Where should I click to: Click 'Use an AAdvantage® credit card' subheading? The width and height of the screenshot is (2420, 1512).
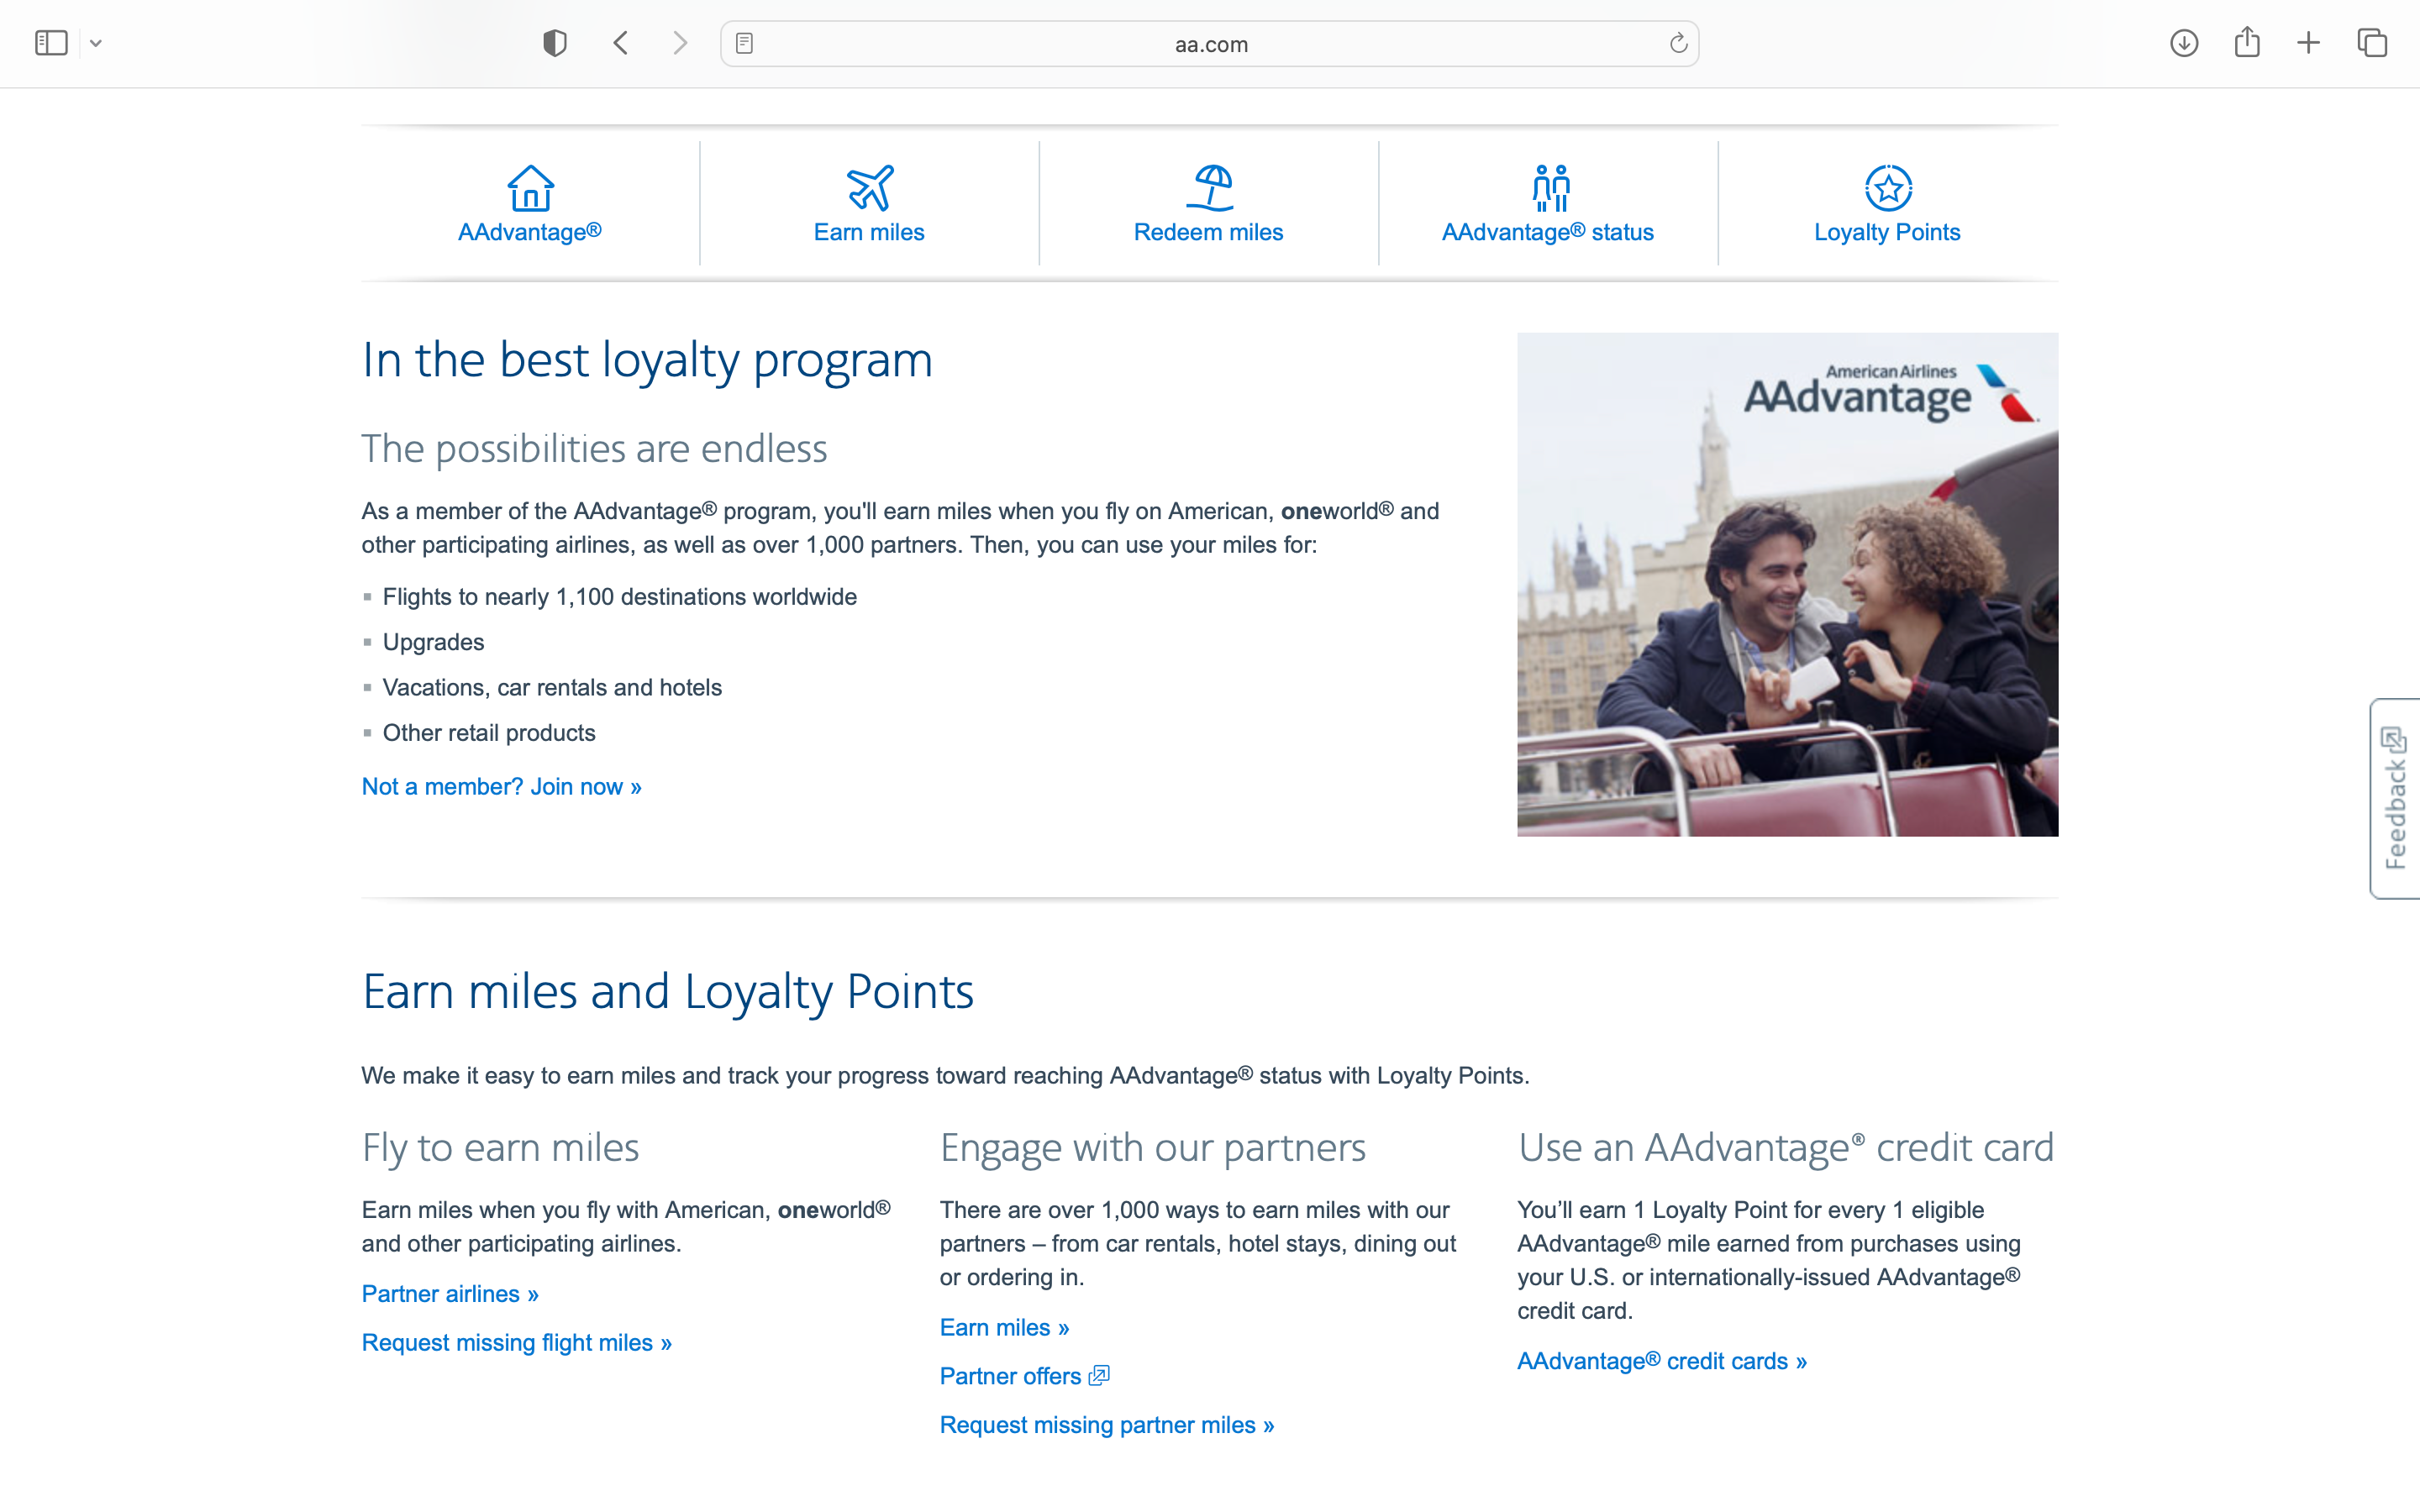tap(1785, 1147)
